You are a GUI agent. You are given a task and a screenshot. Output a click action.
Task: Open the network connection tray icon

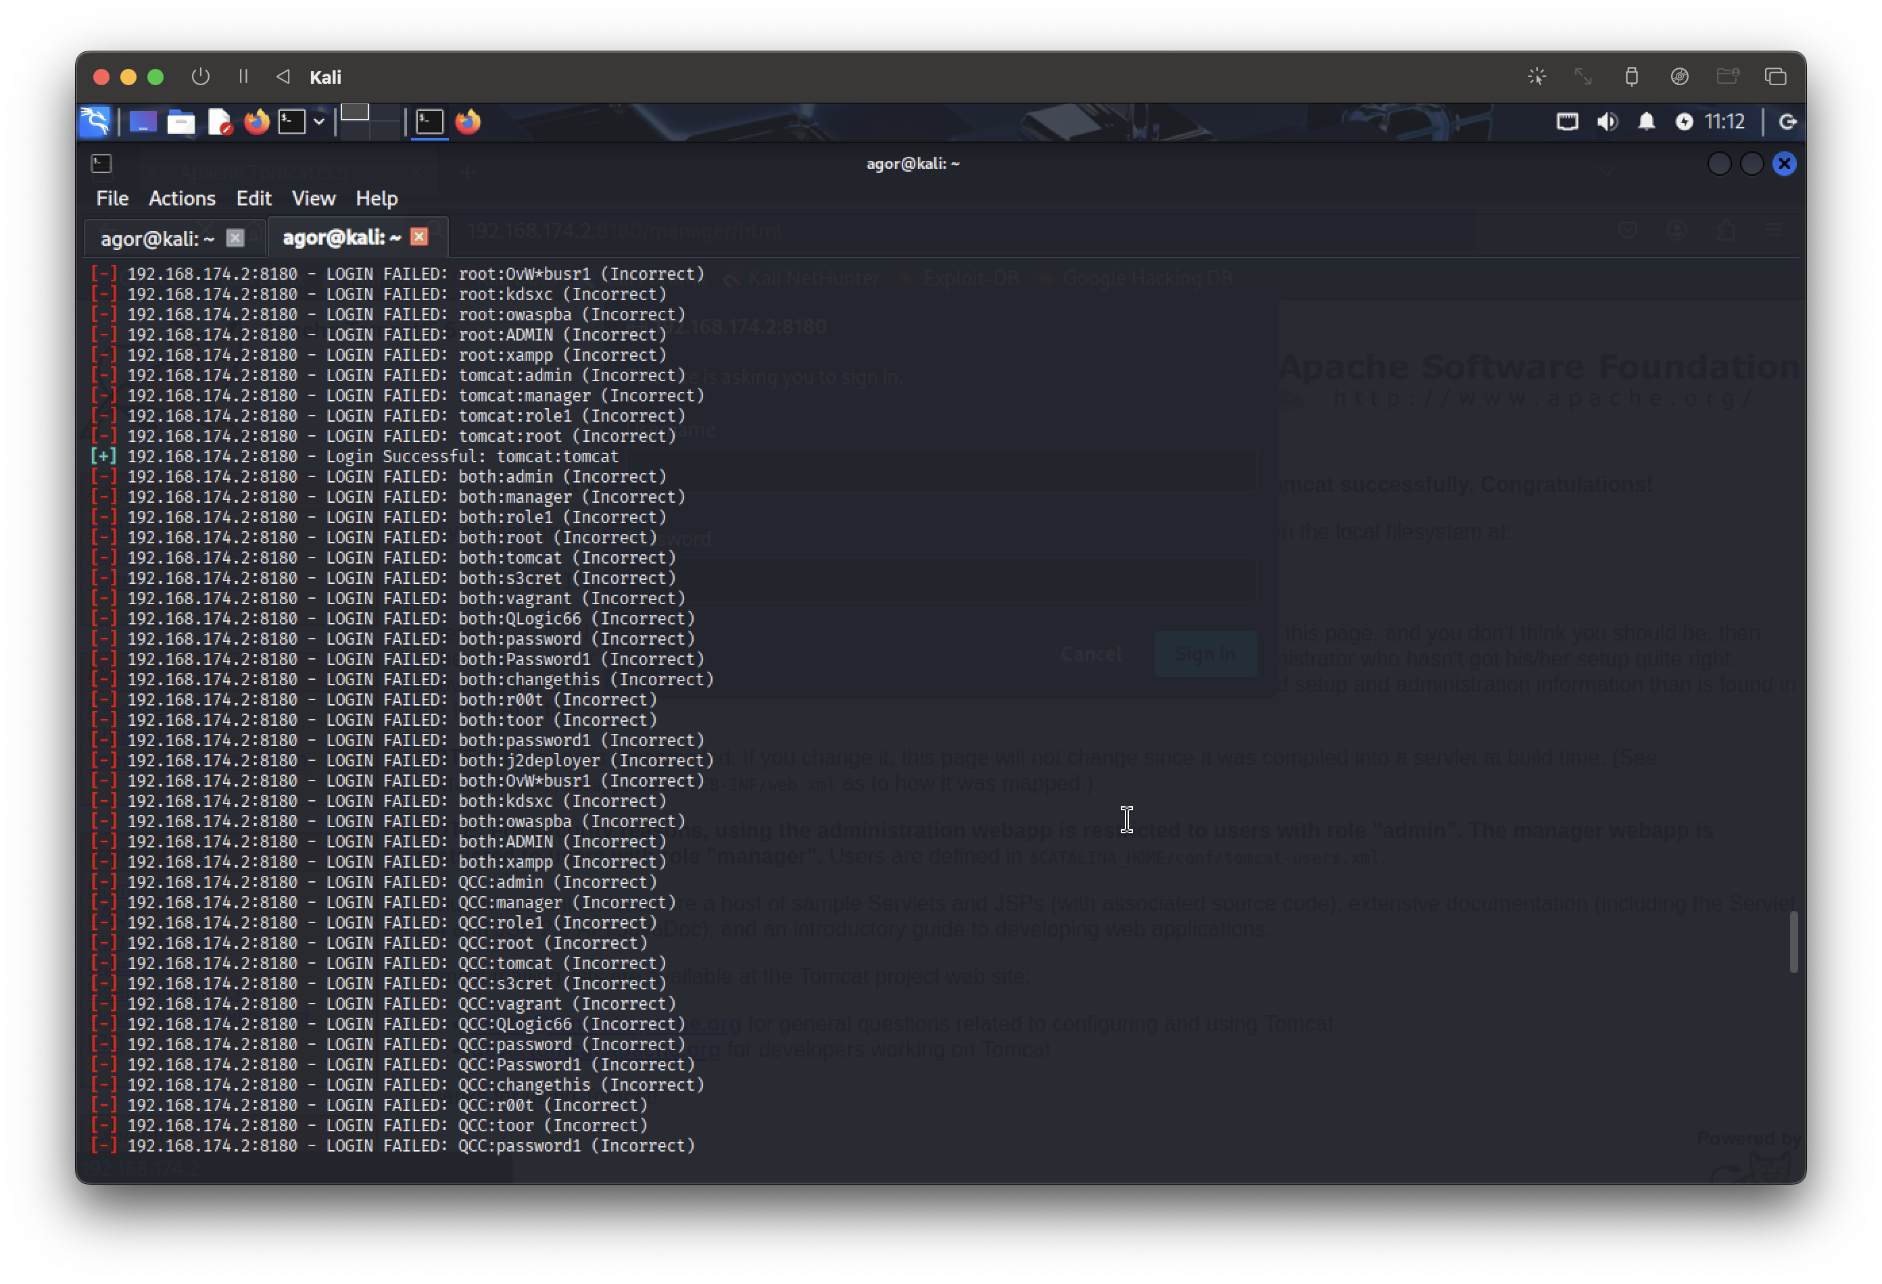[1567, 122]
